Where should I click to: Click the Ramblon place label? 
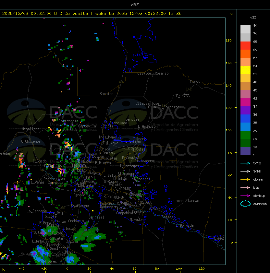tap(106, 94)
